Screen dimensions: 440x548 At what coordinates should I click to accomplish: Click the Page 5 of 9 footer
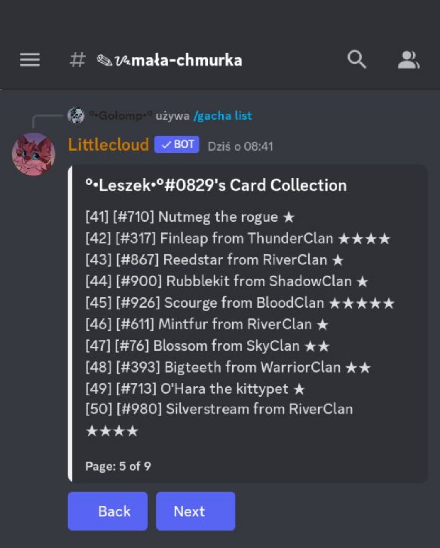(118, 466)
